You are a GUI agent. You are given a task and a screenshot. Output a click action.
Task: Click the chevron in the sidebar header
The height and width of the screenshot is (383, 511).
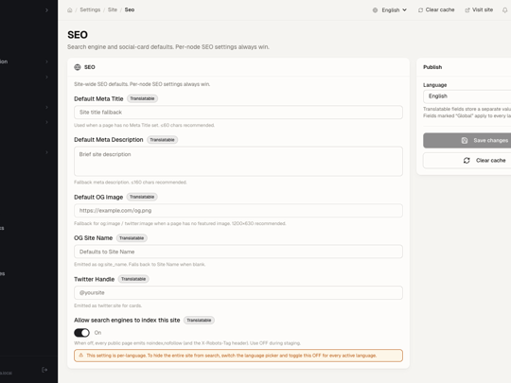click(46, 10)
